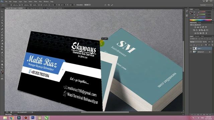214x120 pixels.
Task: Open the Window menu
Action: pyautogui.click(x=46, y=1)
